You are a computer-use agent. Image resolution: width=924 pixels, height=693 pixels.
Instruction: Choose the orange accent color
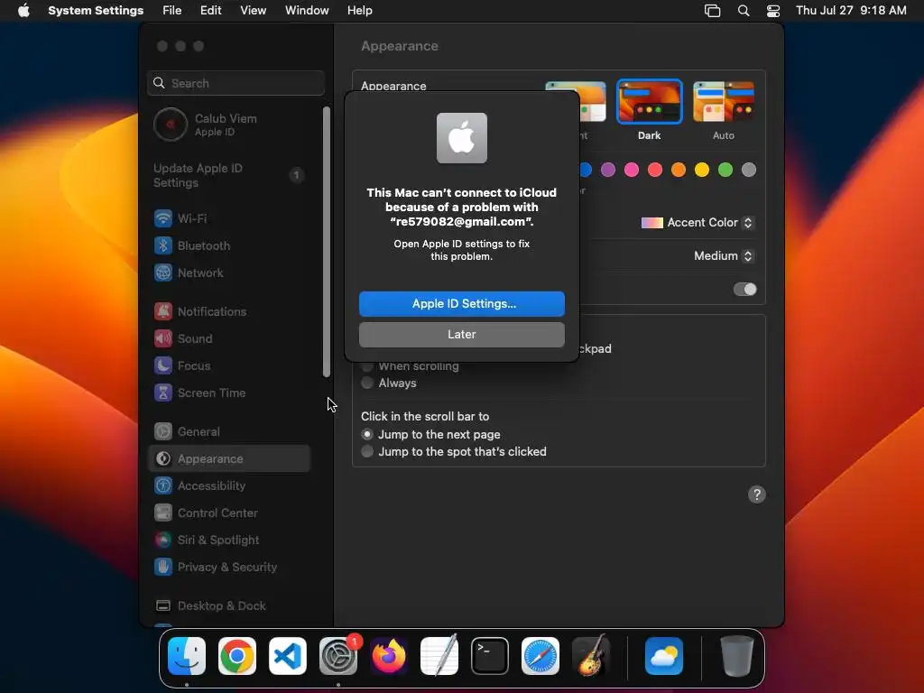pos(679,171)
